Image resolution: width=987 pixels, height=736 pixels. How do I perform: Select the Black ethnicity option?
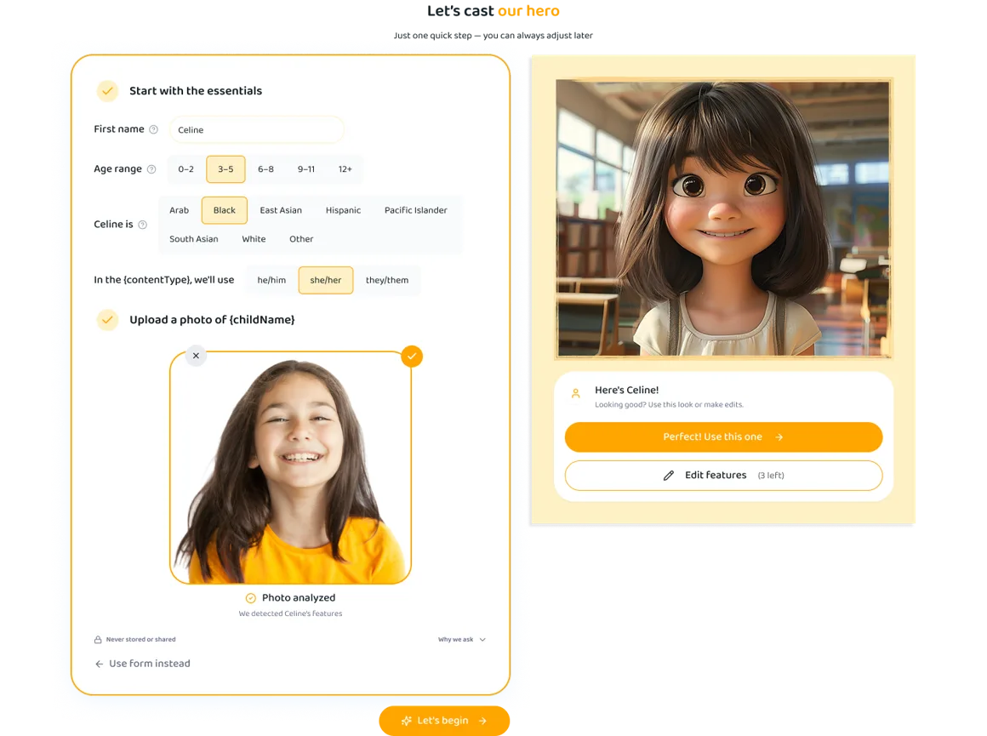pos(224,210)
